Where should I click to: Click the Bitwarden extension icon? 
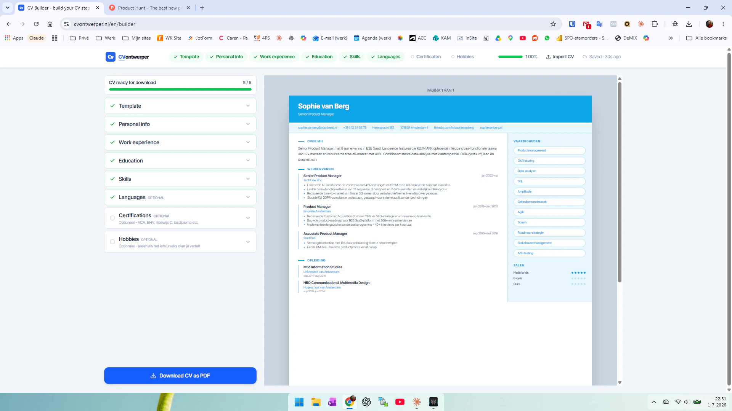pos(572,24)
